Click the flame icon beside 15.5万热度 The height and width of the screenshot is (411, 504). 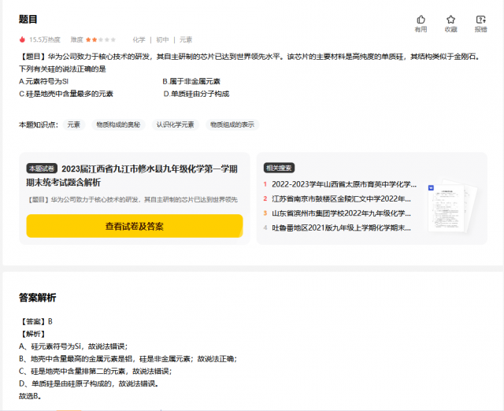[x=22, y=39]
